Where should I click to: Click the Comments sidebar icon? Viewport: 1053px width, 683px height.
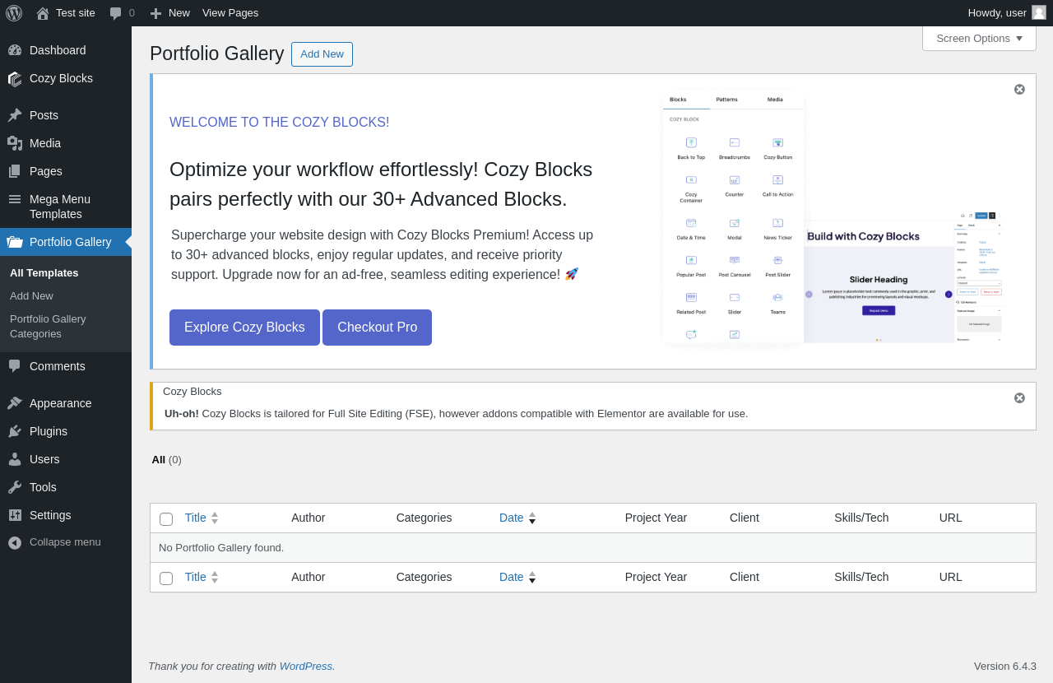pos(15,366)
